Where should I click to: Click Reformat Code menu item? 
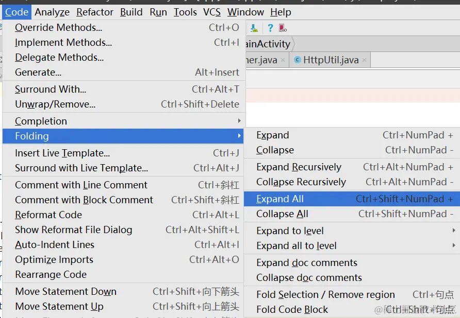(x=124, y=215)
